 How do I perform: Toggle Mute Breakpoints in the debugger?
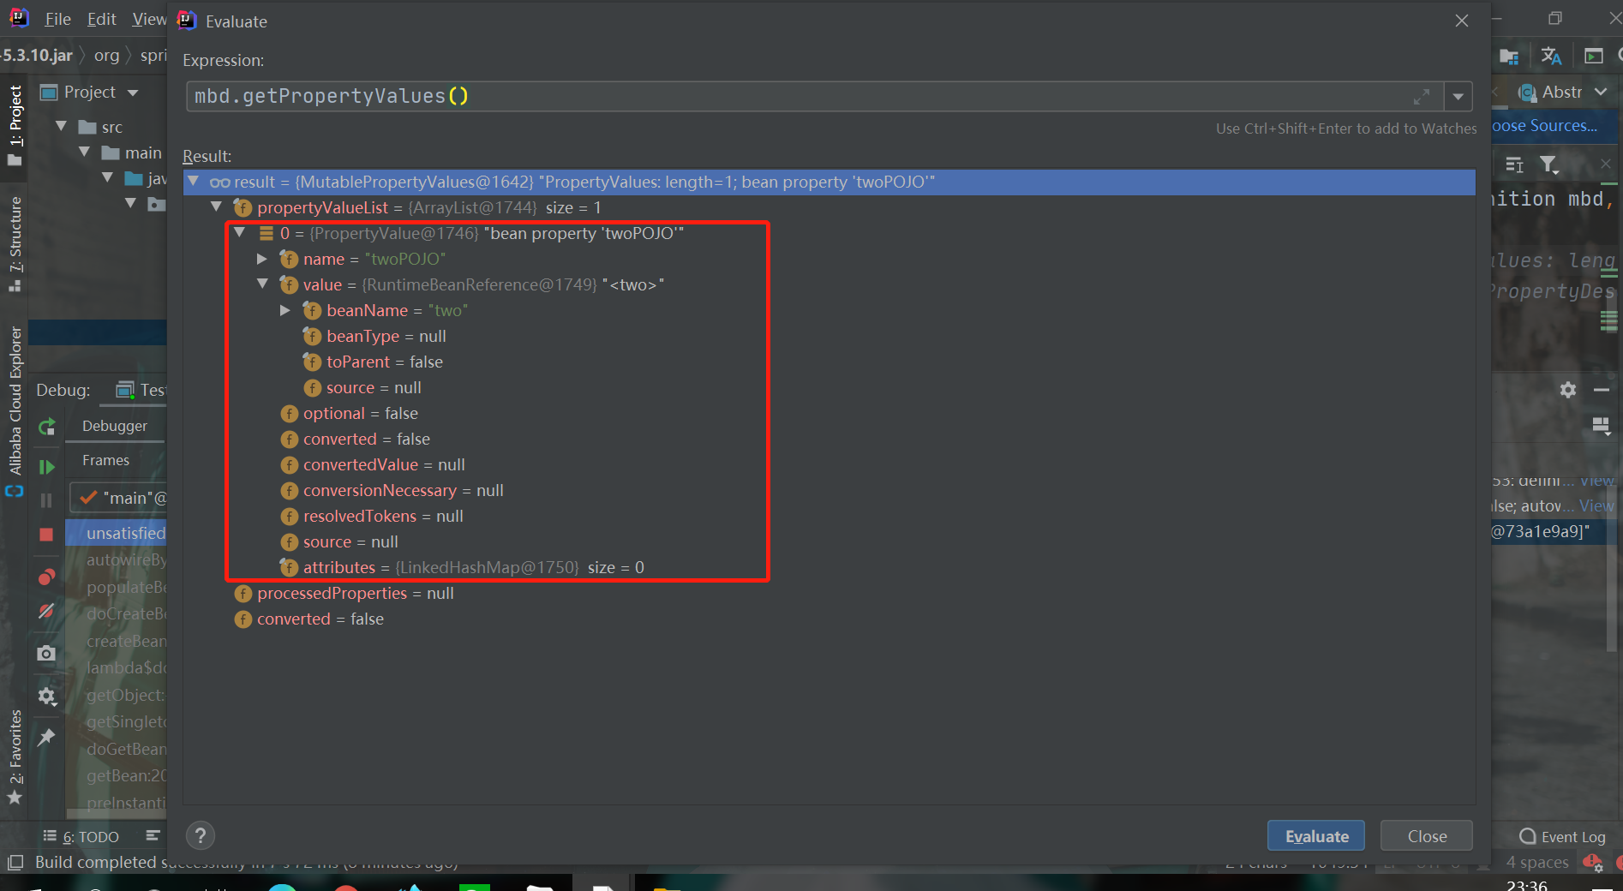[x=47, y=611]
